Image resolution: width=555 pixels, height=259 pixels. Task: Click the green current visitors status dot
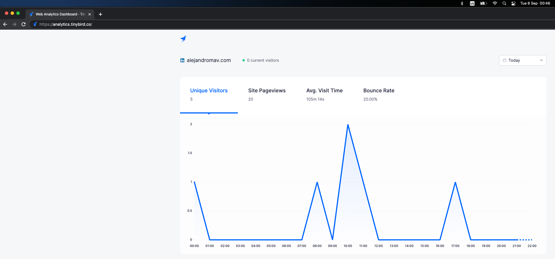[244, 60]
